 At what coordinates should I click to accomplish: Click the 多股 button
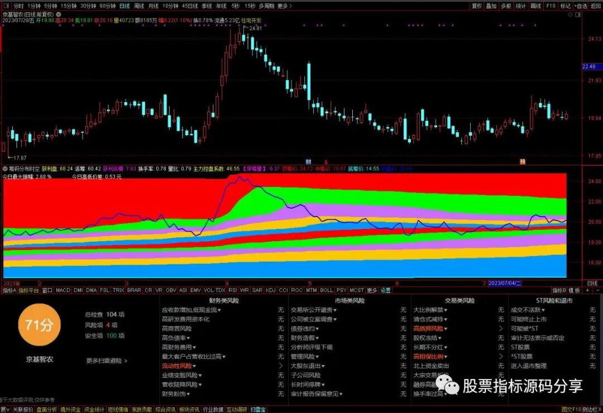tap(506, 6)
